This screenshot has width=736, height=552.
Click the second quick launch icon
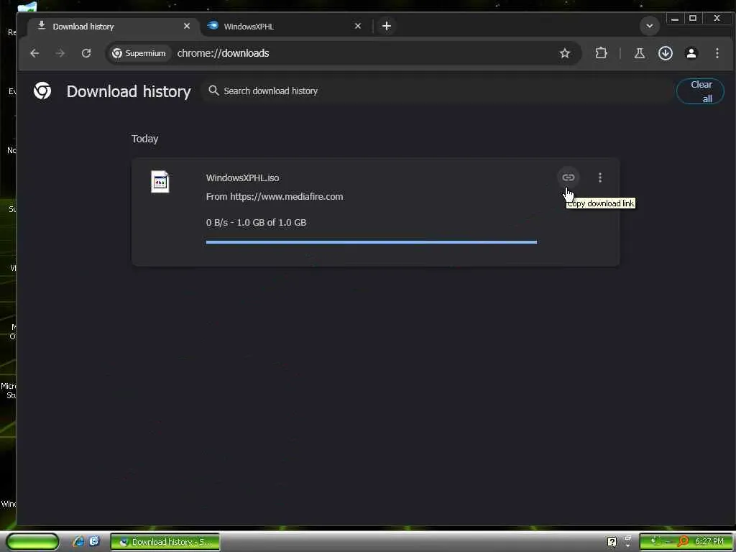click(x=94, y=541)
